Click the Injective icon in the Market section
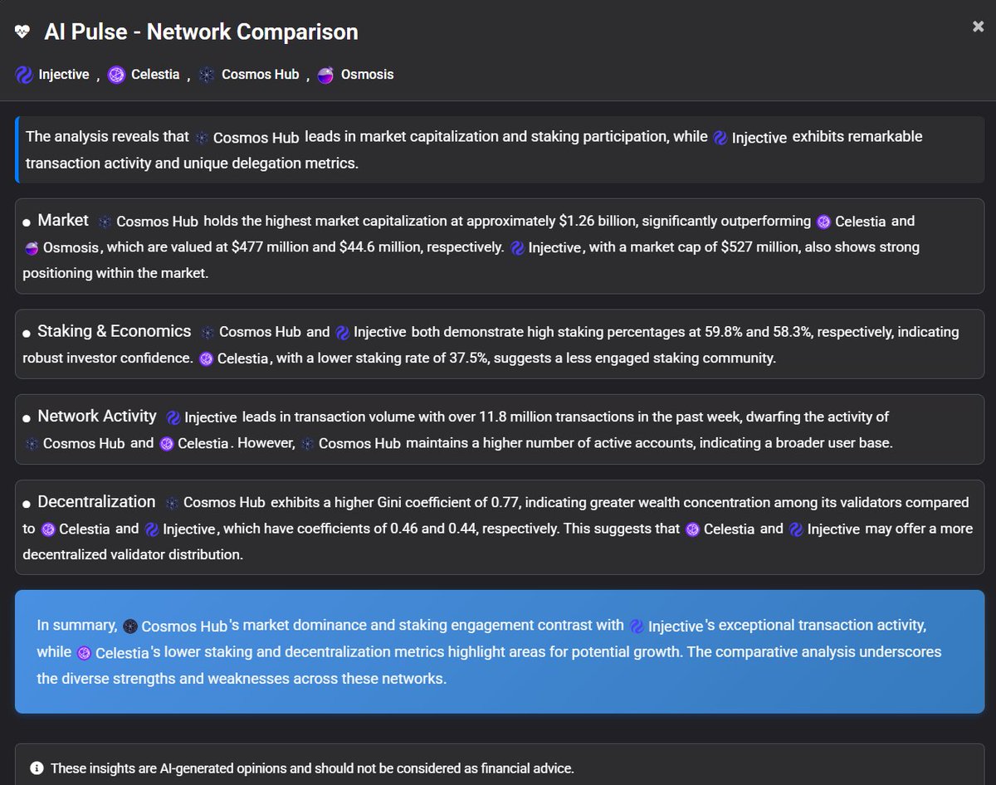The image size is (996, 785). point(517,247)
